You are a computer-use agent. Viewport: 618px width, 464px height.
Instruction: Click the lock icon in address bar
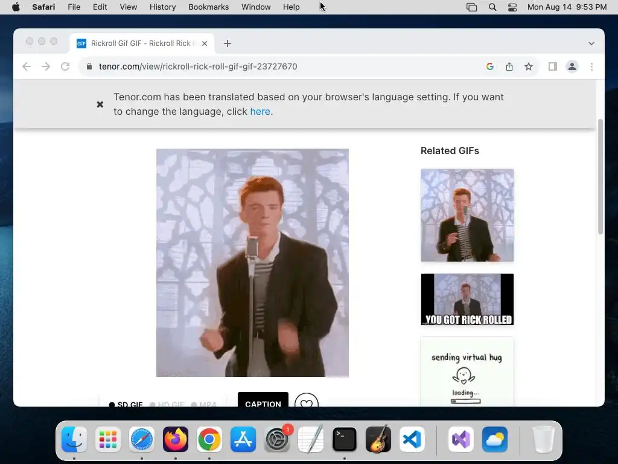click(89, 66)
